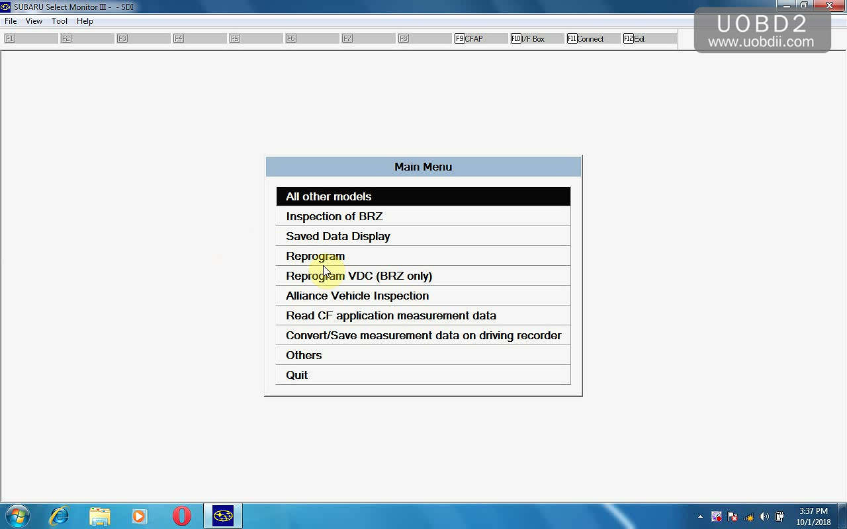Open Internet Explorer from the taskbar
This screenshot has width=847, height=529.
[59, 516]
